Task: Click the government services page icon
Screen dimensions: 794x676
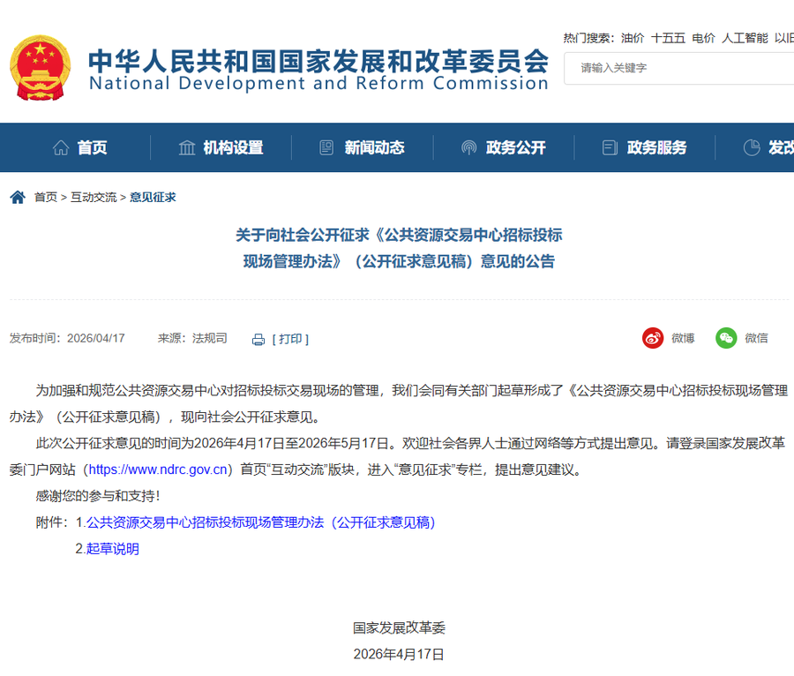Action: [x=610, y=148]
